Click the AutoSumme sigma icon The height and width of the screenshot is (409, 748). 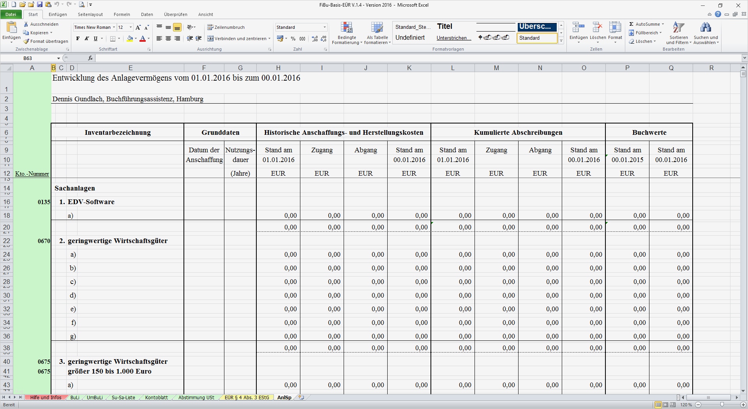coord(632,24)
